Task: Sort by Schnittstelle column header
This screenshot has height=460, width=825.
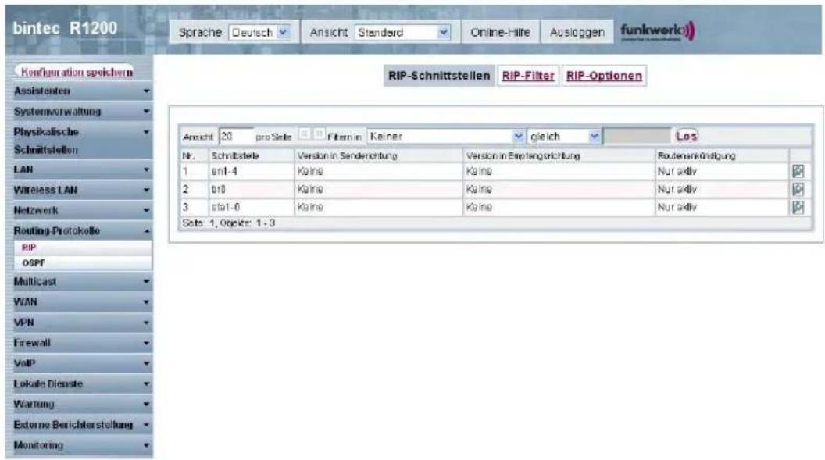Action: point(235,156)
